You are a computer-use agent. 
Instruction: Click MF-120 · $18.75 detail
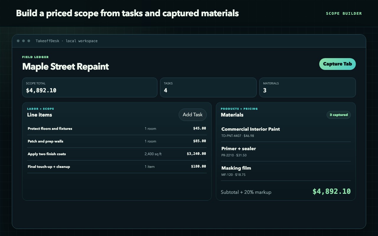coord(233,175)
